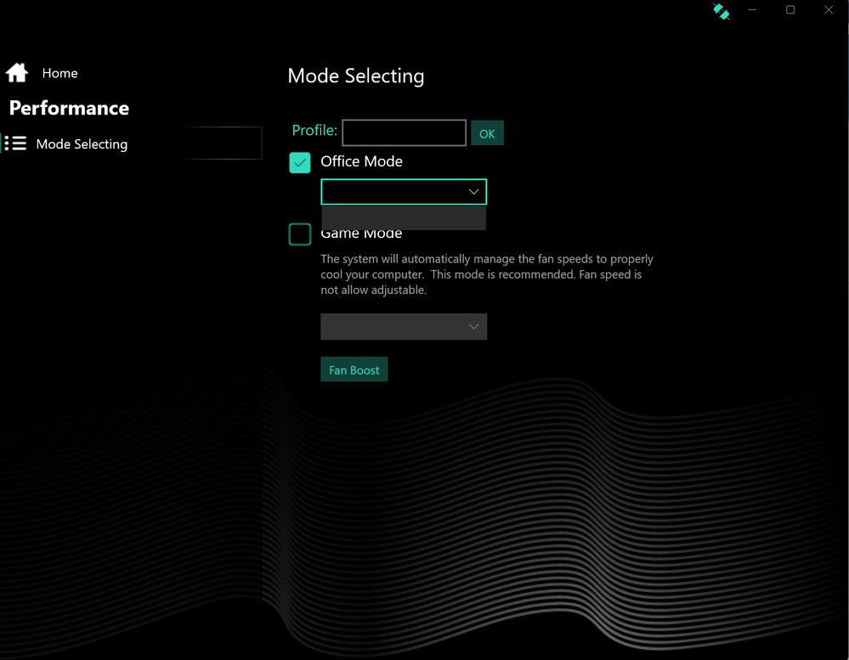The width and height of the screenshot is (849, 660).
Task: Expand the dropdown under Game Mode description
Action: point(403,327)
